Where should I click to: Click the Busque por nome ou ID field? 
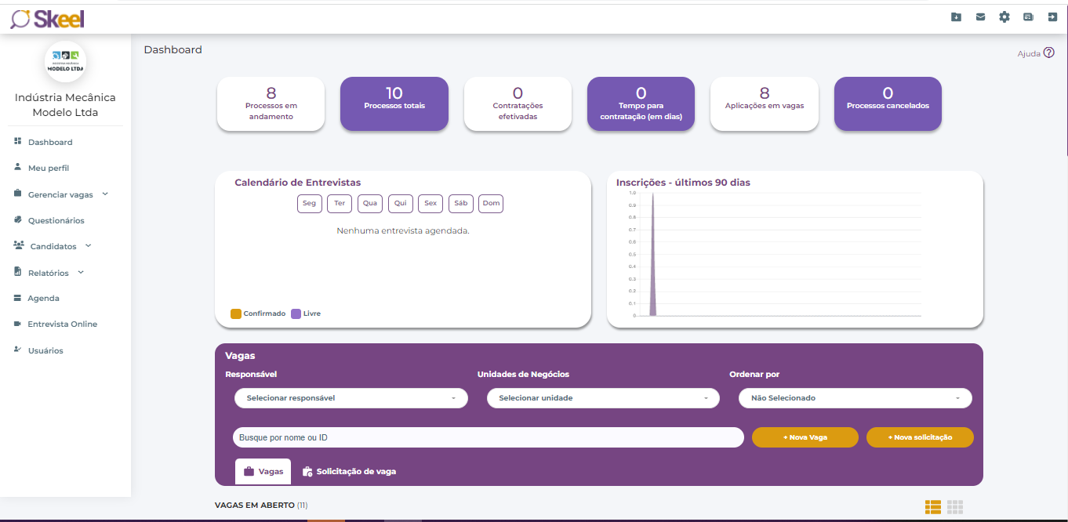pos(488,437)
